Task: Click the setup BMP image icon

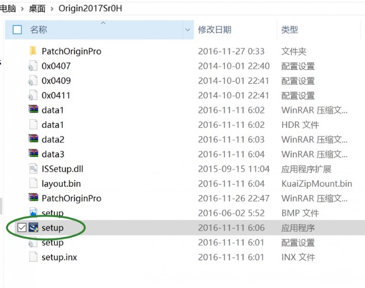Action: pyautogui.click(x=33, y=213)
